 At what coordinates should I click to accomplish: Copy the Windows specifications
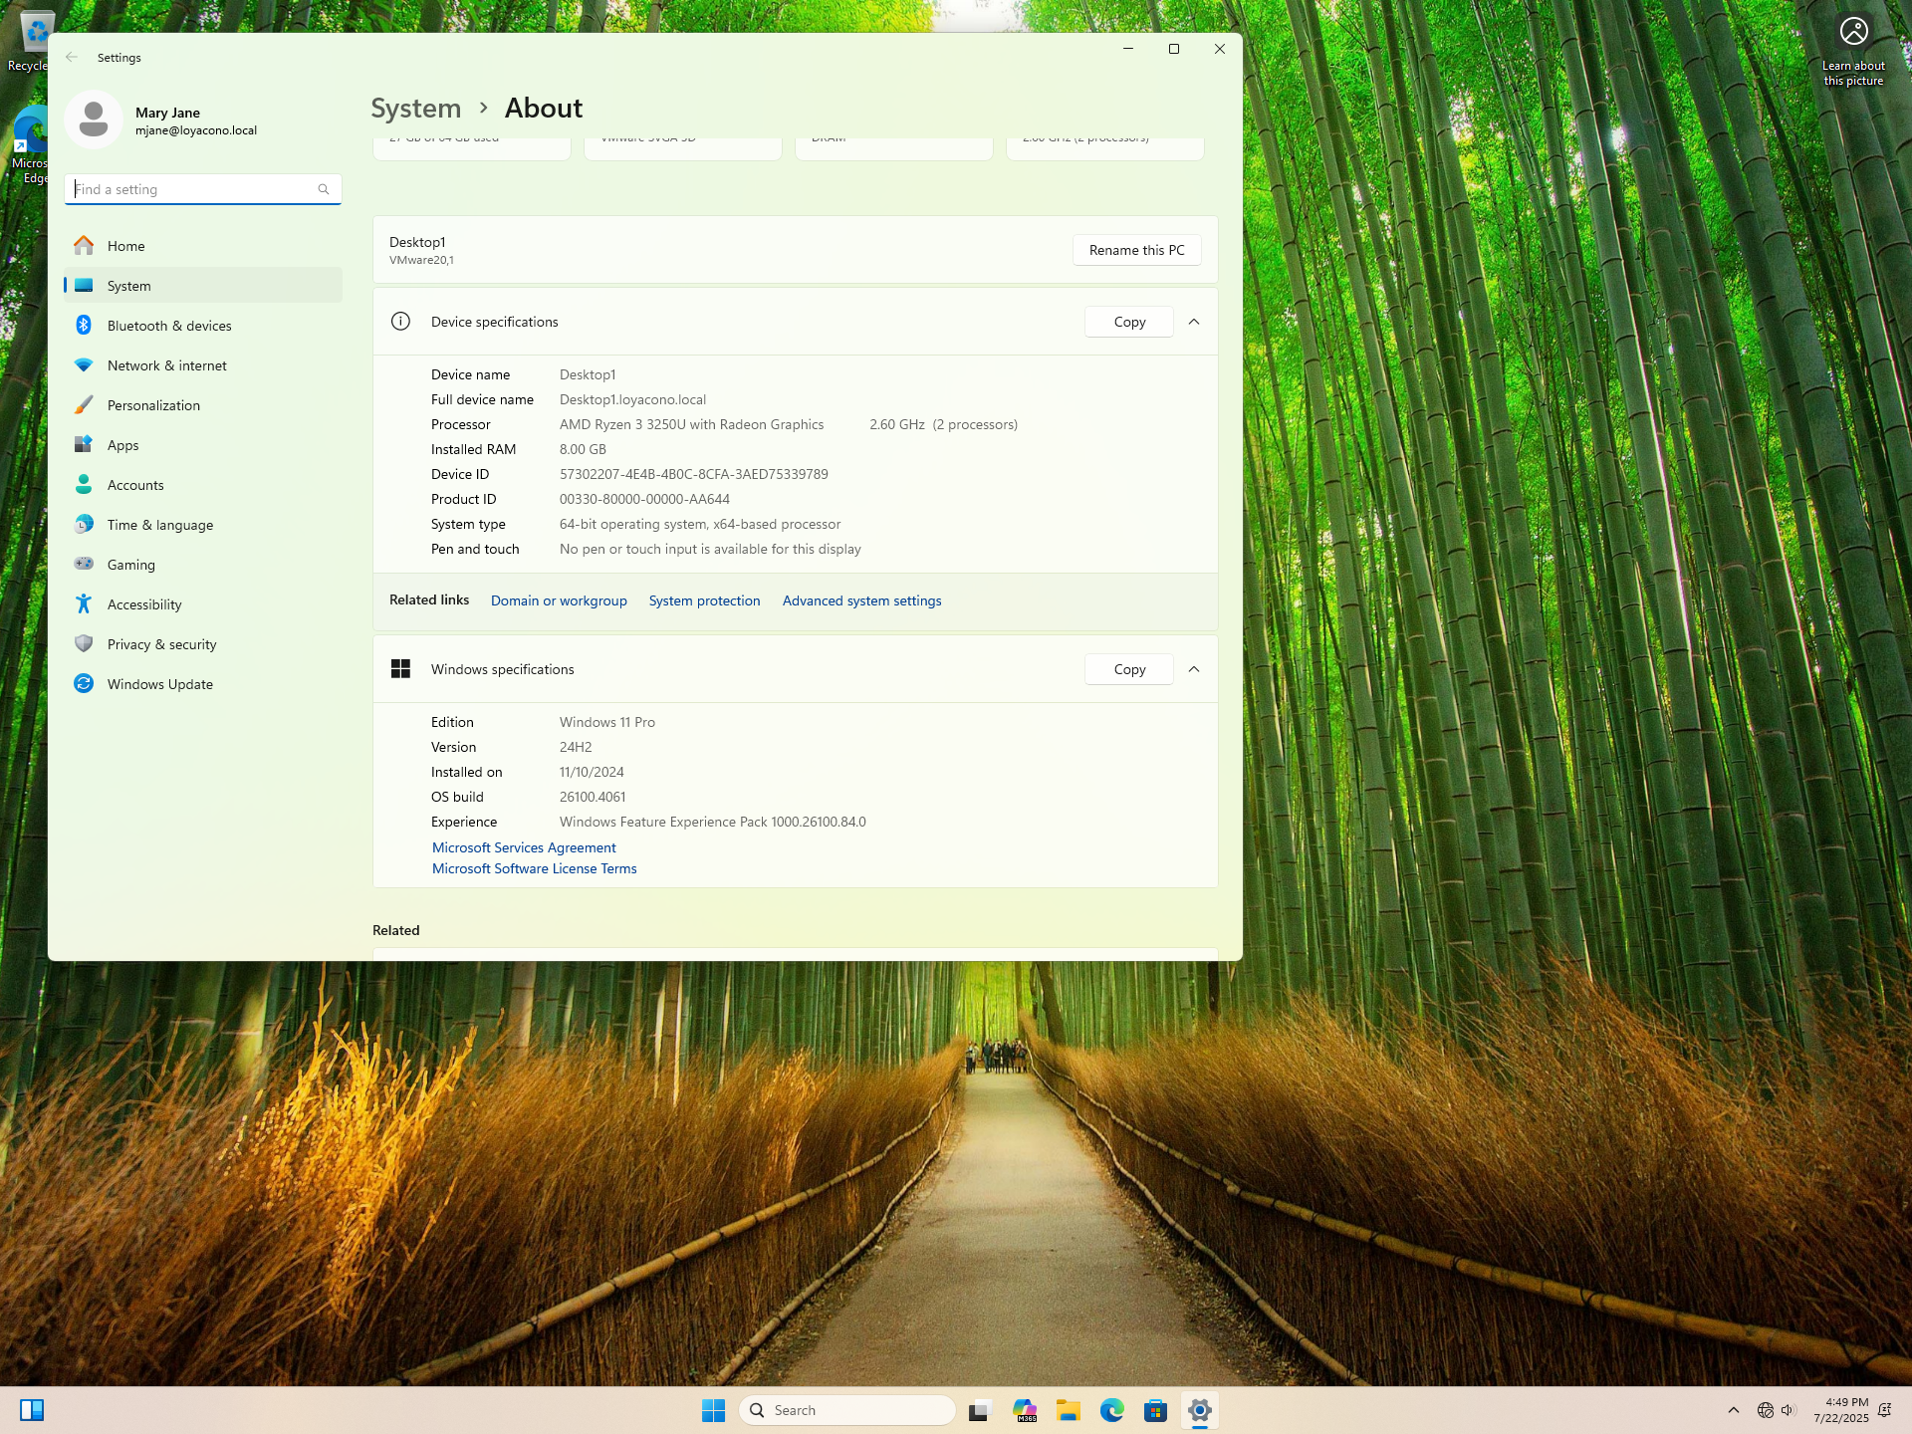pyautogui.click(x=1129, y=669)
